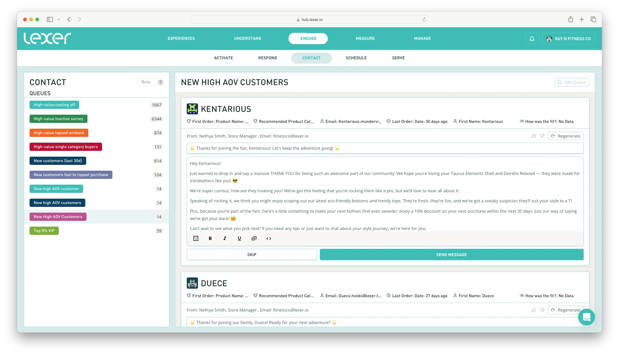Image resolution: width=619 pixels, height=355 pixels.
Task: Click the Edit Queue button
Action: point(572,82)
